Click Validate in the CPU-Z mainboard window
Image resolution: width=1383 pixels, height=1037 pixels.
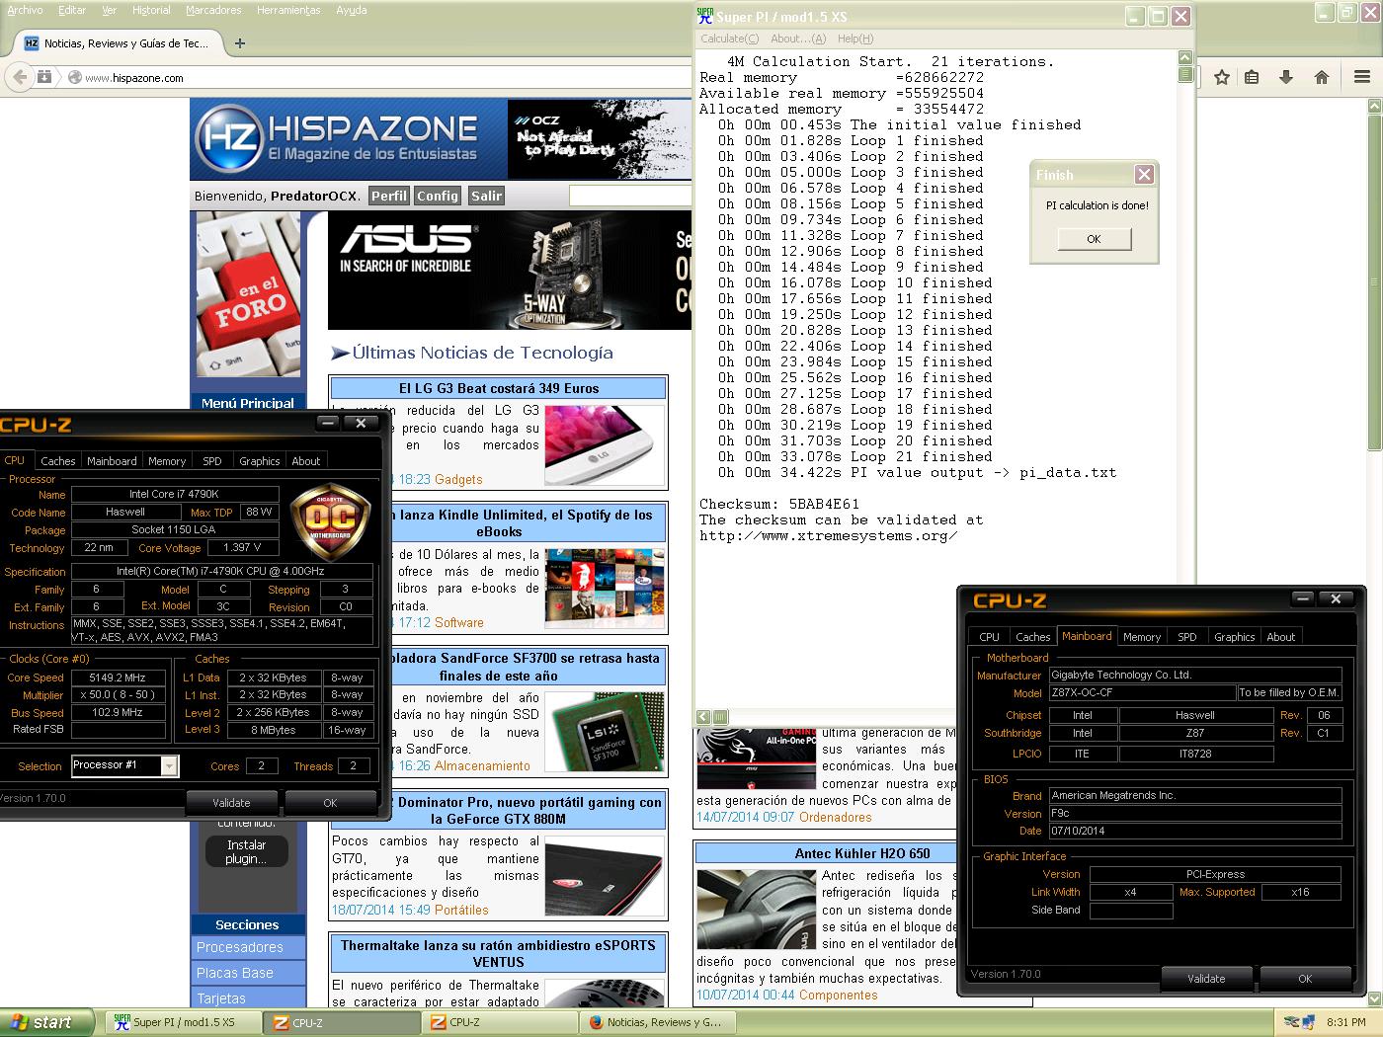(1206, 979)
